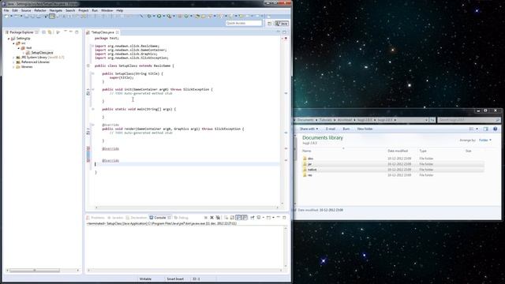Click the Open Perspective icon
This screenshot has height=284, width=505.
(x=270, y=24)
